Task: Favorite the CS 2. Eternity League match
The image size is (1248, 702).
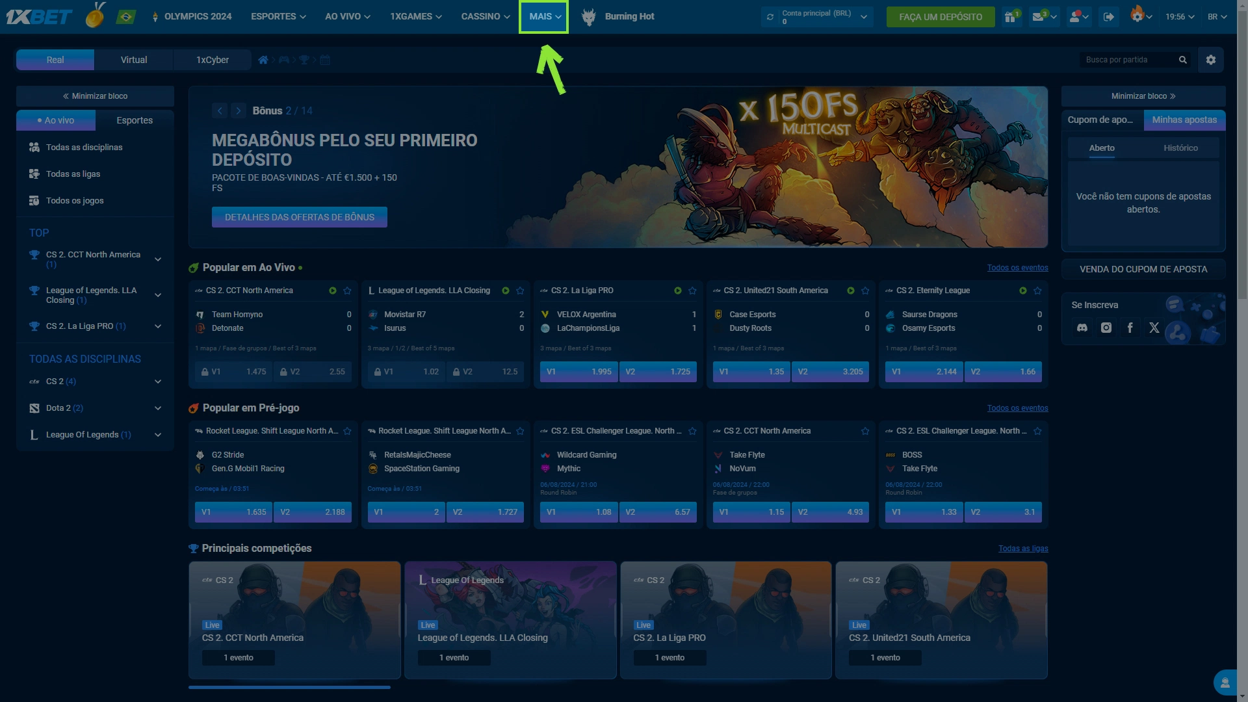Action: (x=1037, y=291)
